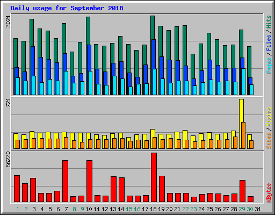This screenshot has width=275, height=215.
Task: Click the red KBytes bar for day 18
Action: (x=154, y=177)
